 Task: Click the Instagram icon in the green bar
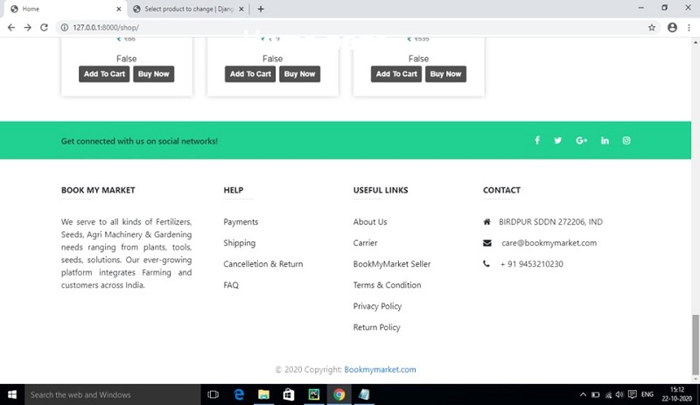[x=626, y=141]
